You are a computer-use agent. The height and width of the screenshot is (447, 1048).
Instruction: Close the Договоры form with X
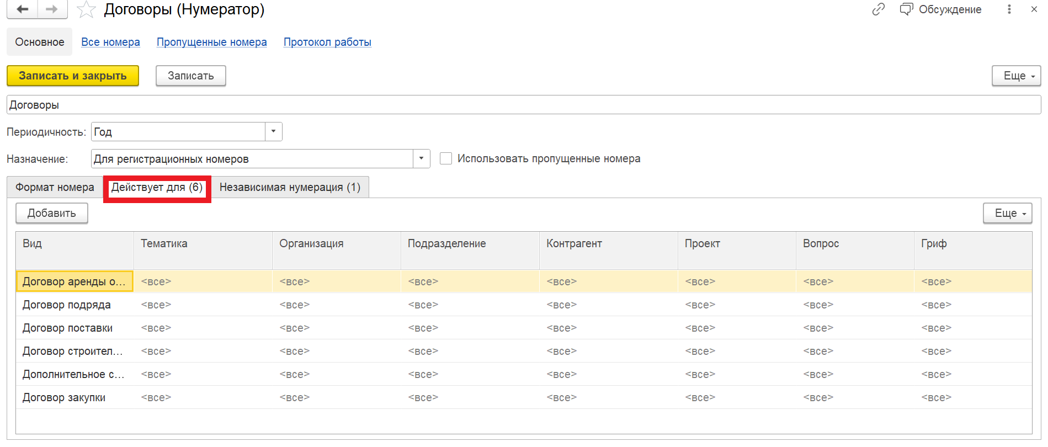(x=1034, y=9)
